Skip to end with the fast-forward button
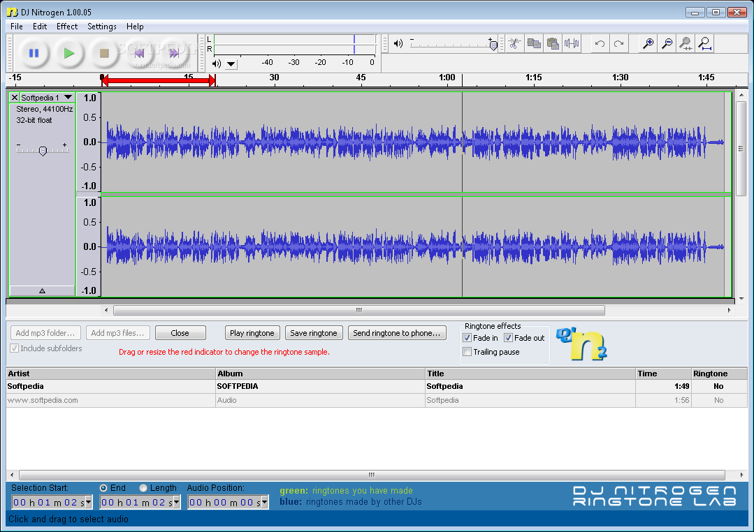Screen dimensions: 754x532 pos(174,53)
